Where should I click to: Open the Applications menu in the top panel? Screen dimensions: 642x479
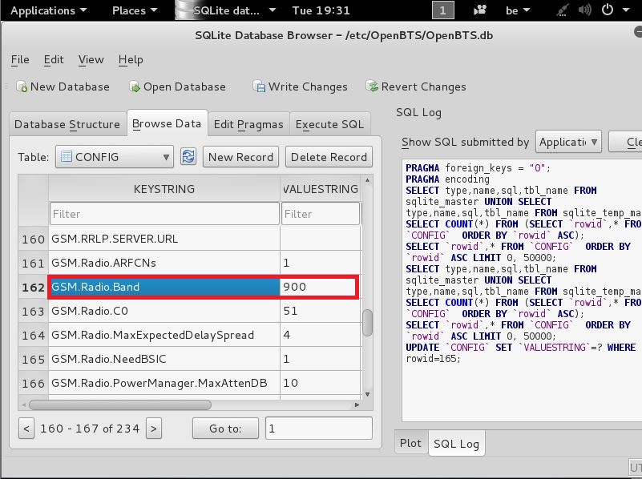48,10
